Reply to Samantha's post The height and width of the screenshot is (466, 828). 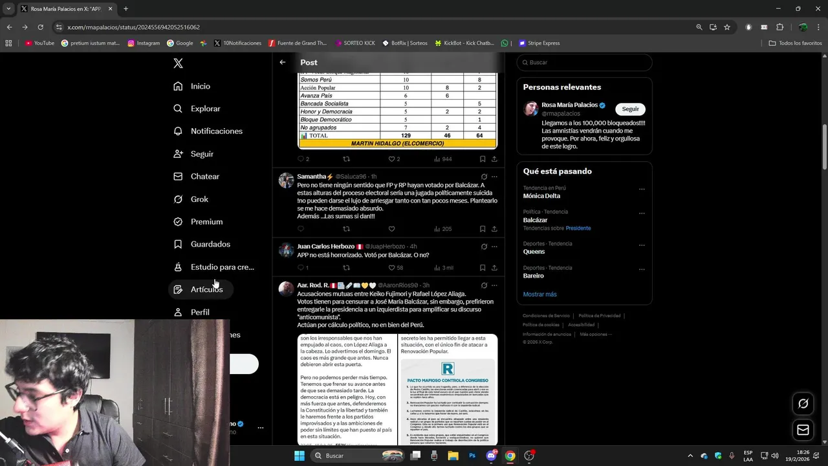tap(301, 228)
